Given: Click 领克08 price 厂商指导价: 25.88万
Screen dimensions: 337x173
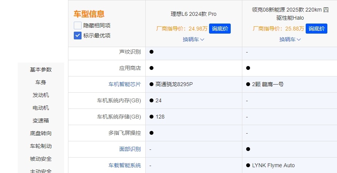Looking at the screenshot, I should (278, 29).
